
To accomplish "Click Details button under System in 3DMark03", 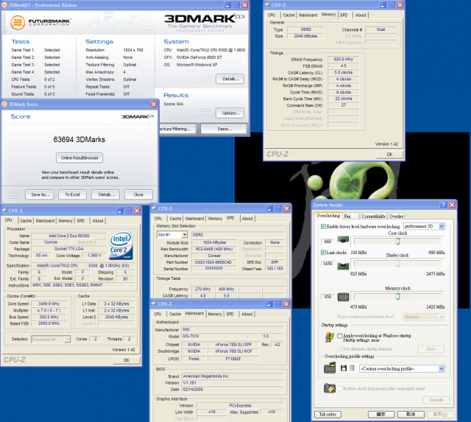I will [230, 79].
